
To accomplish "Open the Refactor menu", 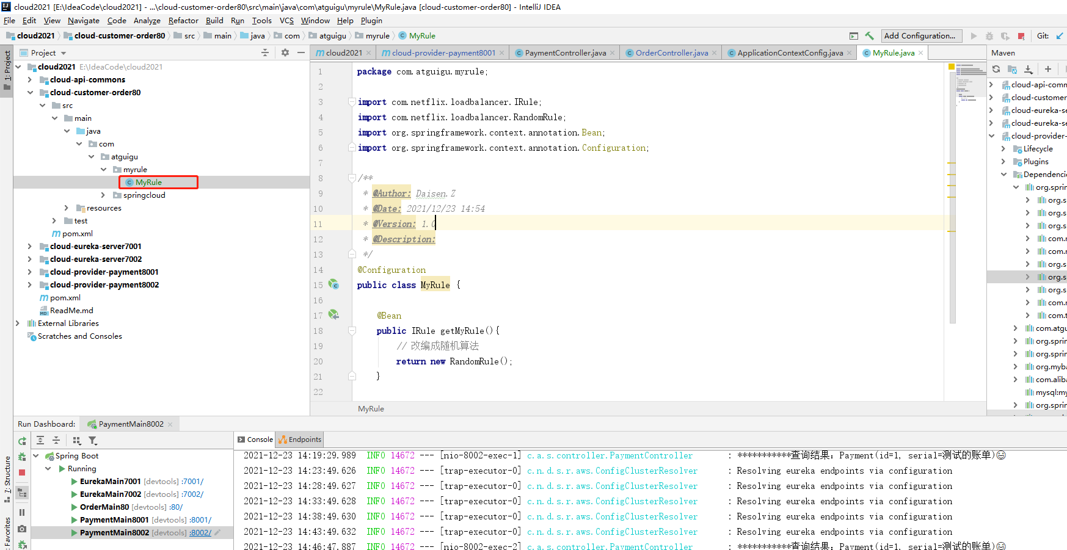I will click(x=183, y=21).
